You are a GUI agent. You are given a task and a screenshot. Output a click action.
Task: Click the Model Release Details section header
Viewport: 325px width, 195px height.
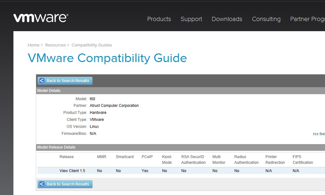pyautogui.click(x=180, y=147)
